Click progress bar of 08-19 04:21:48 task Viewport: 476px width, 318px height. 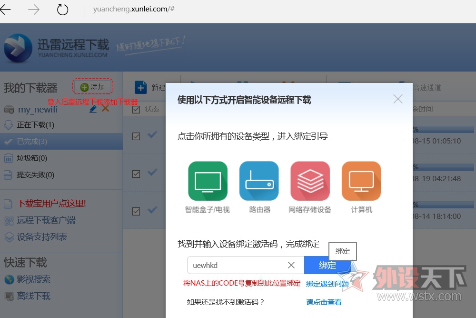pos(443,167)
